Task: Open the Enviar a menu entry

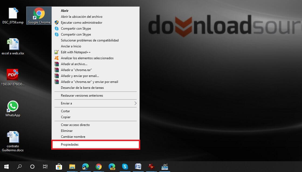Action: click(95, 103)
